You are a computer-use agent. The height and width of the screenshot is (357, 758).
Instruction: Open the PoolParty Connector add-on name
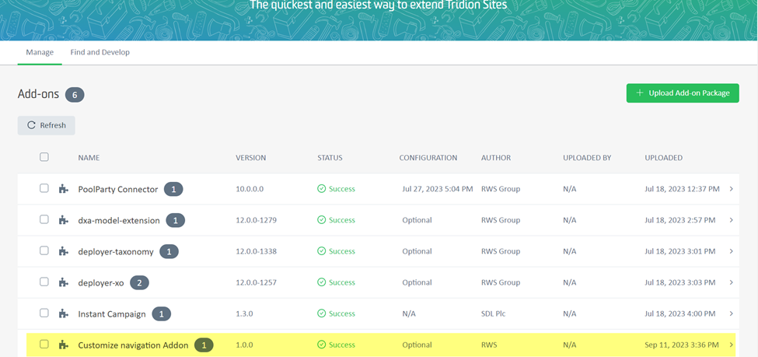118,189
